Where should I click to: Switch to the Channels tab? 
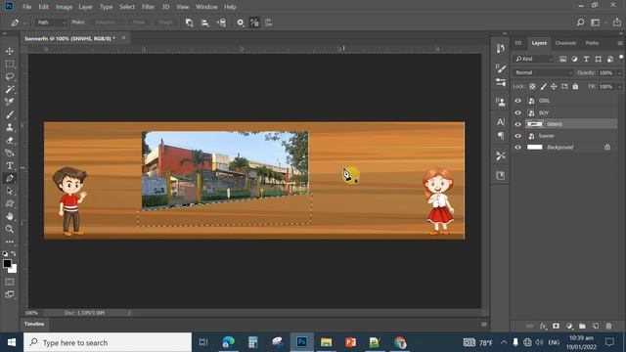click(565, 43)
